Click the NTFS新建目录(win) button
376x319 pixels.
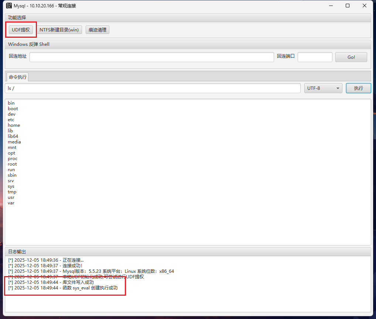[59, 30]
